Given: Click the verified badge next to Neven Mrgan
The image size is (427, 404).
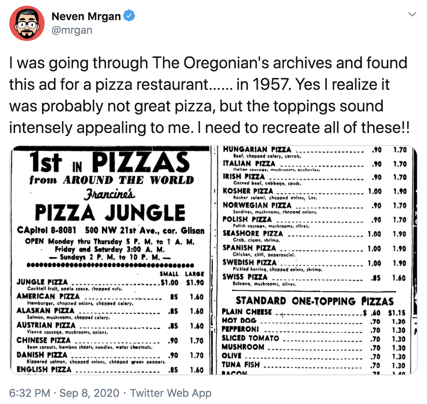Looking at the screenshot, I should point(129,16).
